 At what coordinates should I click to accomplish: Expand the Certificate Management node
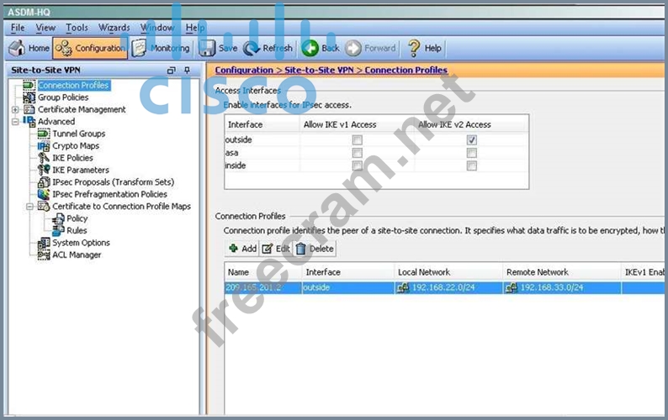[x=15, y=109]
